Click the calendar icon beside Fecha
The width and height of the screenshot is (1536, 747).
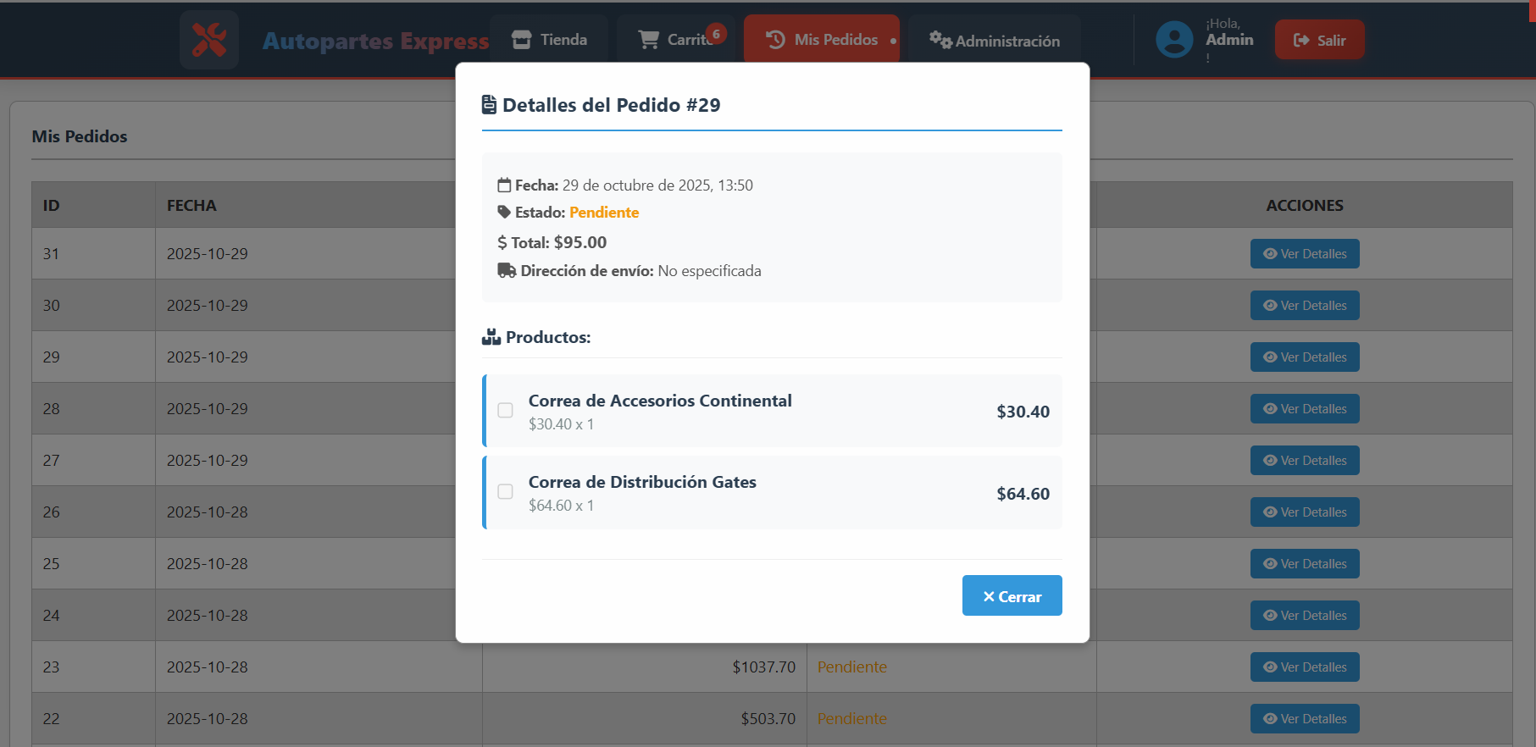pyautogui.click(x=504, y=185)
